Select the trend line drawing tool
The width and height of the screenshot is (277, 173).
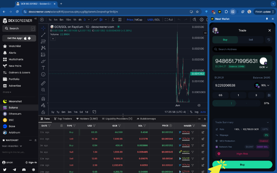point(43,35)
